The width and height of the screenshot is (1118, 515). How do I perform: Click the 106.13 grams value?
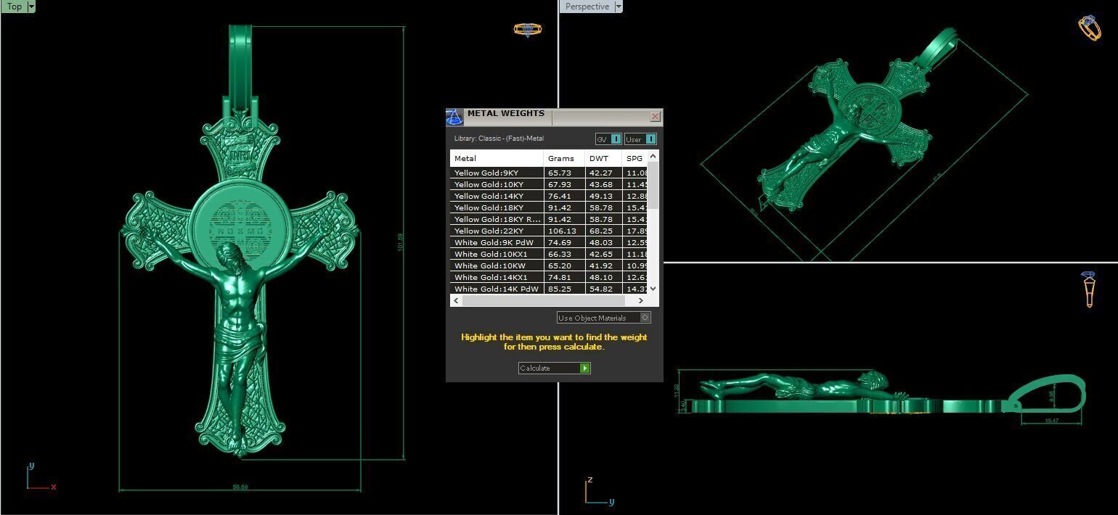coord(562,231)
